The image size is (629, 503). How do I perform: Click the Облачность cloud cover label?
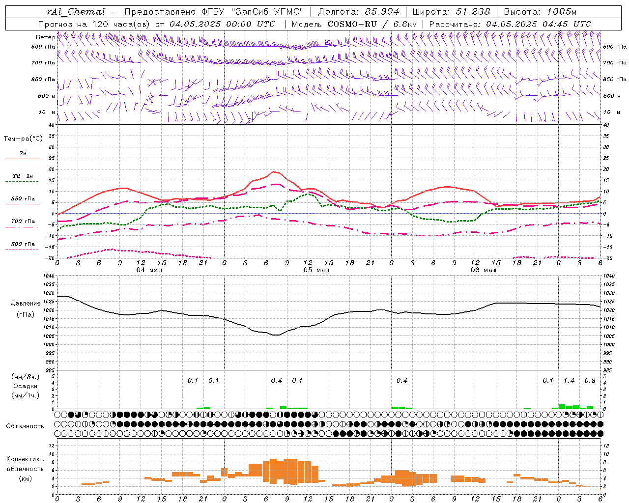[25, 426]
